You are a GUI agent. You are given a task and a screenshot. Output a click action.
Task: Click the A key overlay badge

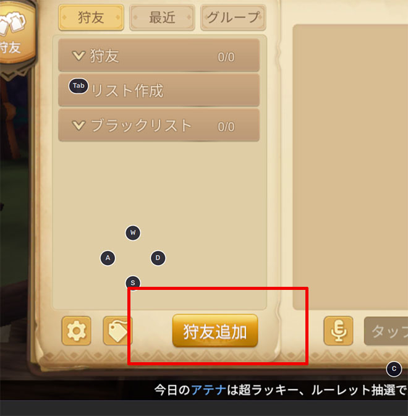108,258
